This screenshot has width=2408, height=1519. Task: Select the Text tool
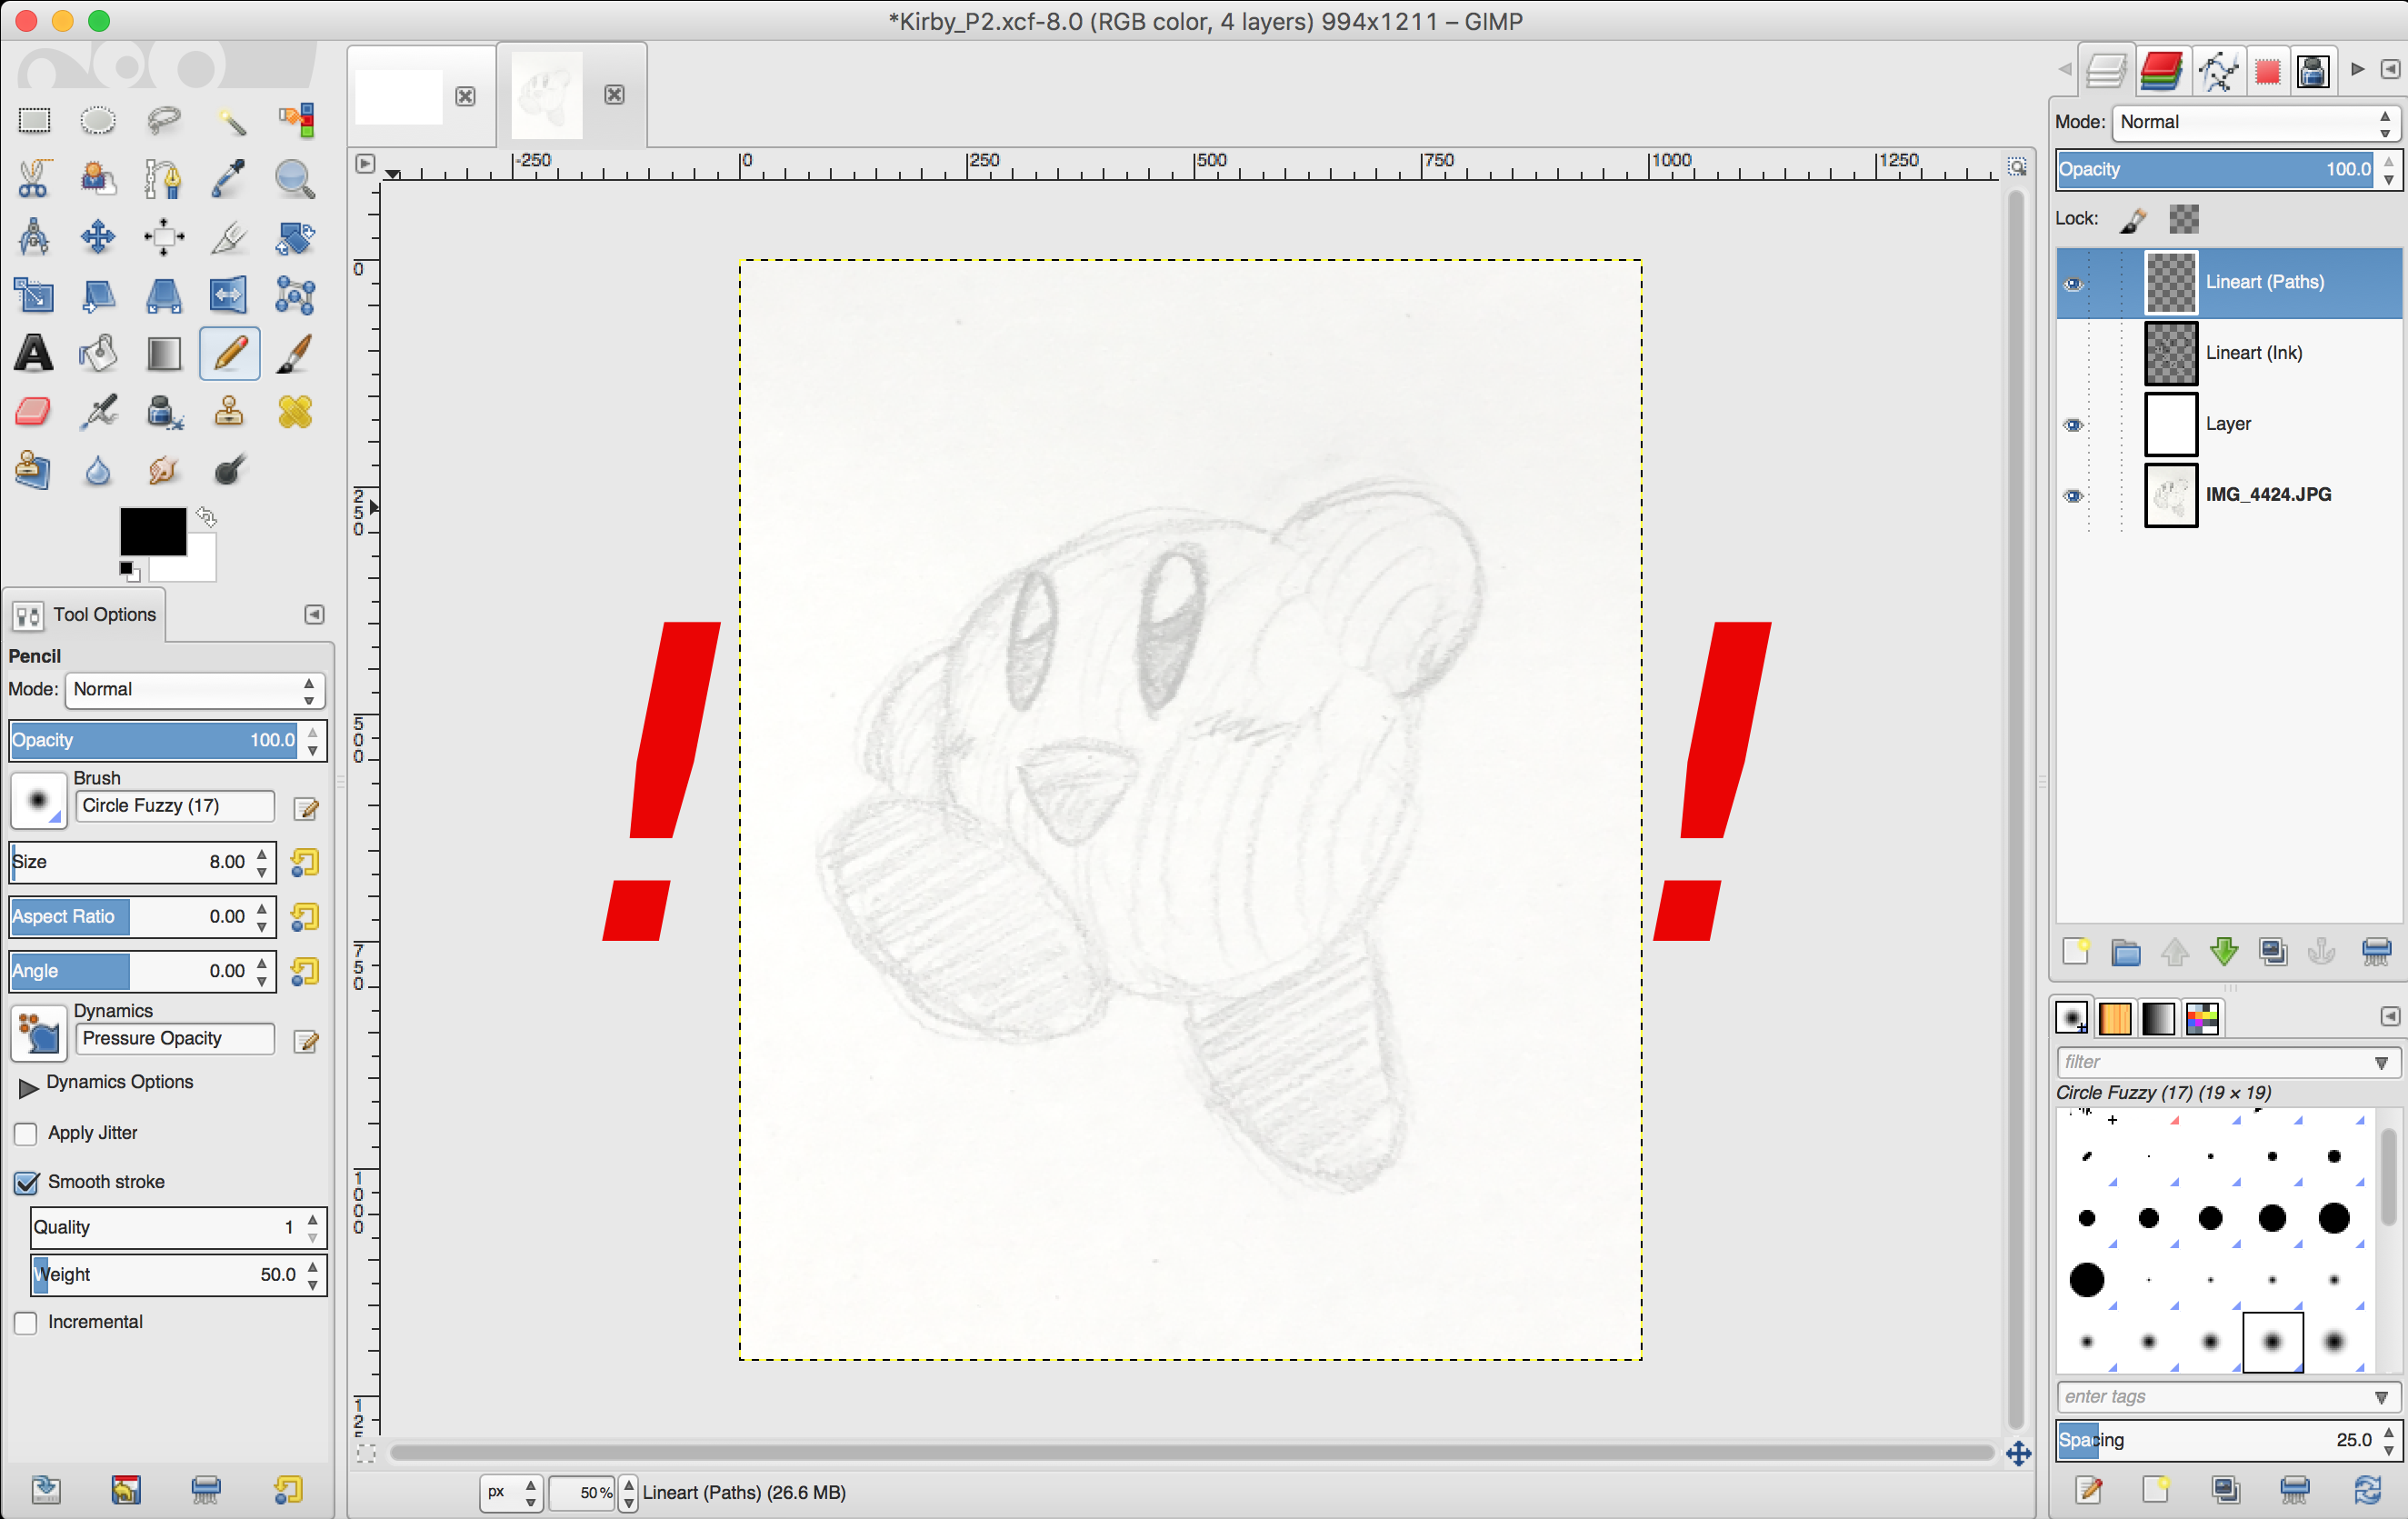pos(34,353)
